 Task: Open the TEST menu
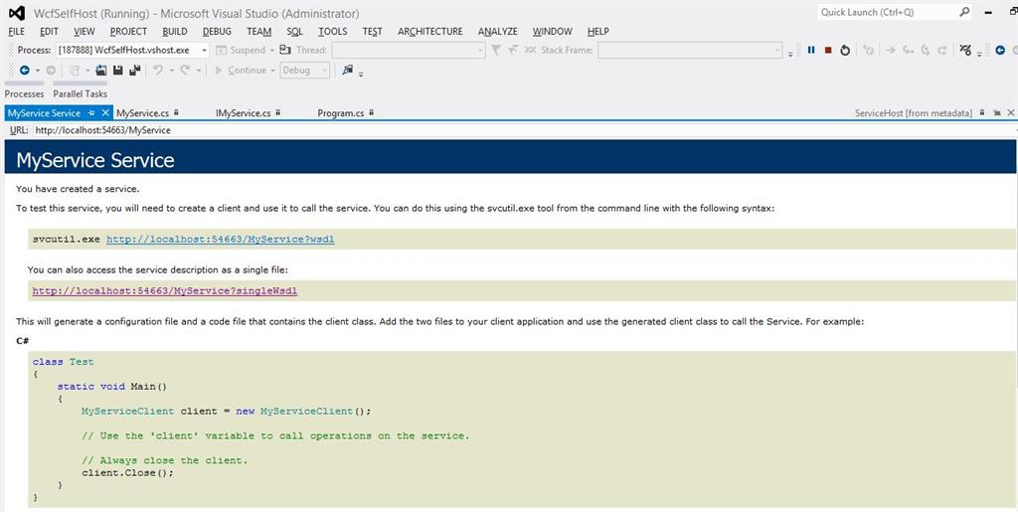click(373, 31)
